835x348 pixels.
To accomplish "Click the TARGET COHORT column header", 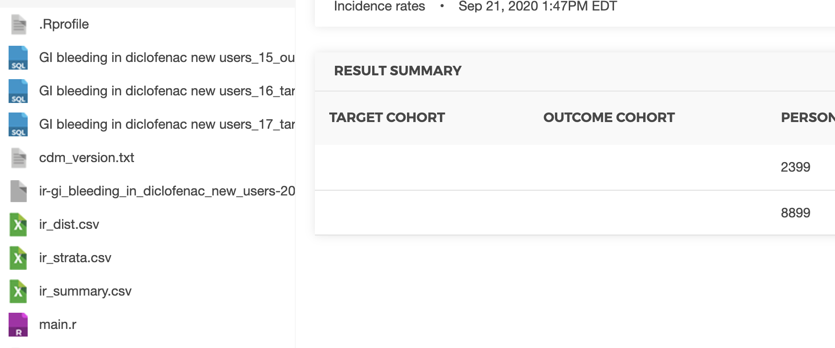I will click(386, 117).
